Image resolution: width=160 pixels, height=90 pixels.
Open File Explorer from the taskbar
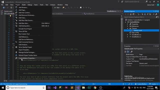click(x=83, y=88)
